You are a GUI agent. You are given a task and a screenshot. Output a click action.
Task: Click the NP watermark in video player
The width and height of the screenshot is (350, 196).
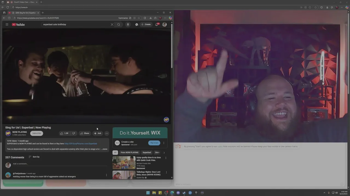tap(166, 120)
